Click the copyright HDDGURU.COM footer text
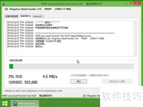This screenshot has height=107, width=143. tap(33, 91)
